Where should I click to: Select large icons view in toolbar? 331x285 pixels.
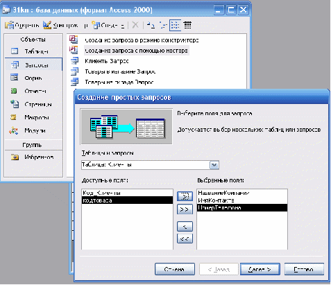[x=151, y=25]
